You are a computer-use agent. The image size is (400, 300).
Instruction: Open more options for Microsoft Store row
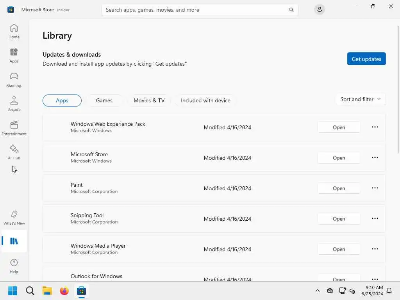375,158
